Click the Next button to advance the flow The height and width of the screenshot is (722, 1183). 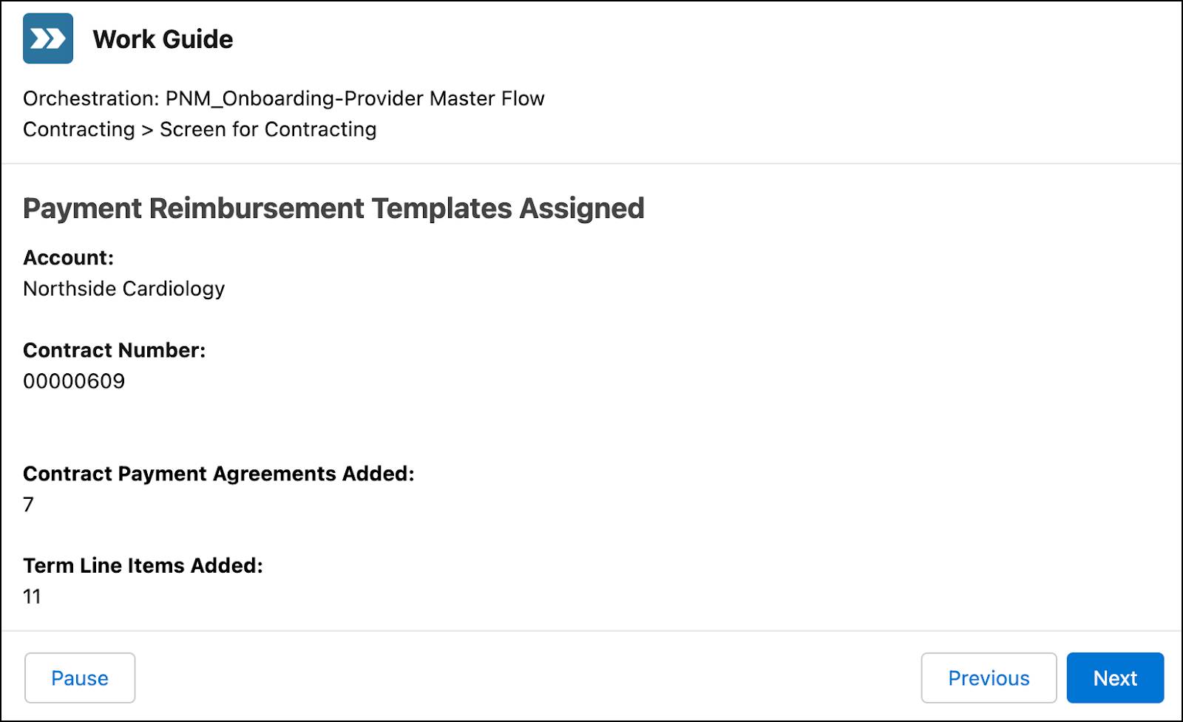(1115, 677)
